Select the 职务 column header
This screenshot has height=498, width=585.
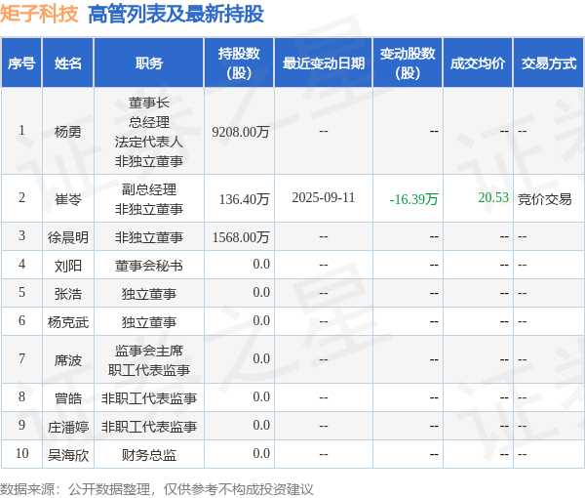click(x=149, y=63)
